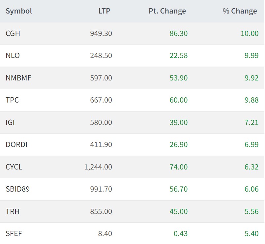Click CYCL's LTP value 1,244.00
Image resolution: width=265 pixels, height=244 pixels.
click(x=98, y=167)
